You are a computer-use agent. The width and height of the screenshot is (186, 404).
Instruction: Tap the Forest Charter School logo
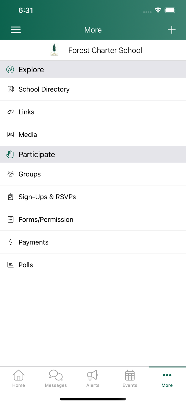54,50
